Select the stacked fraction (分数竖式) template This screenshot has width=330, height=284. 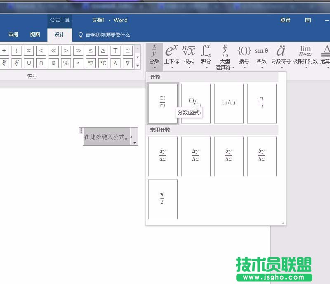pyautogui.click(x=163, y=103)
